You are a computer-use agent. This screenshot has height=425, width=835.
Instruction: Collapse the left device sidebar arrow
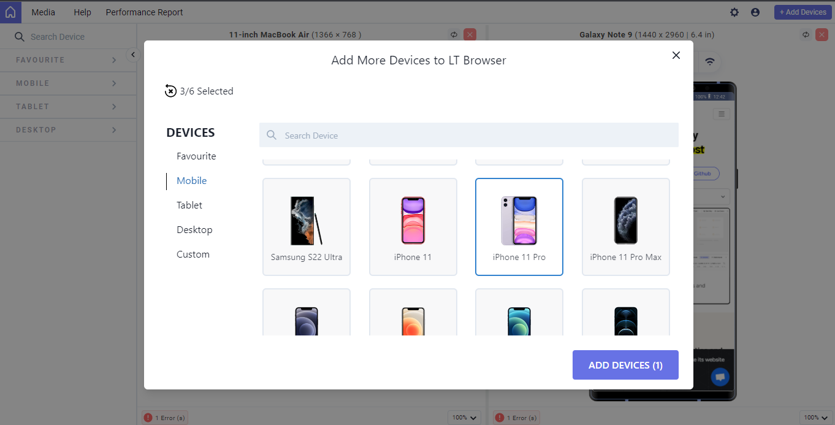click(133, 55)
